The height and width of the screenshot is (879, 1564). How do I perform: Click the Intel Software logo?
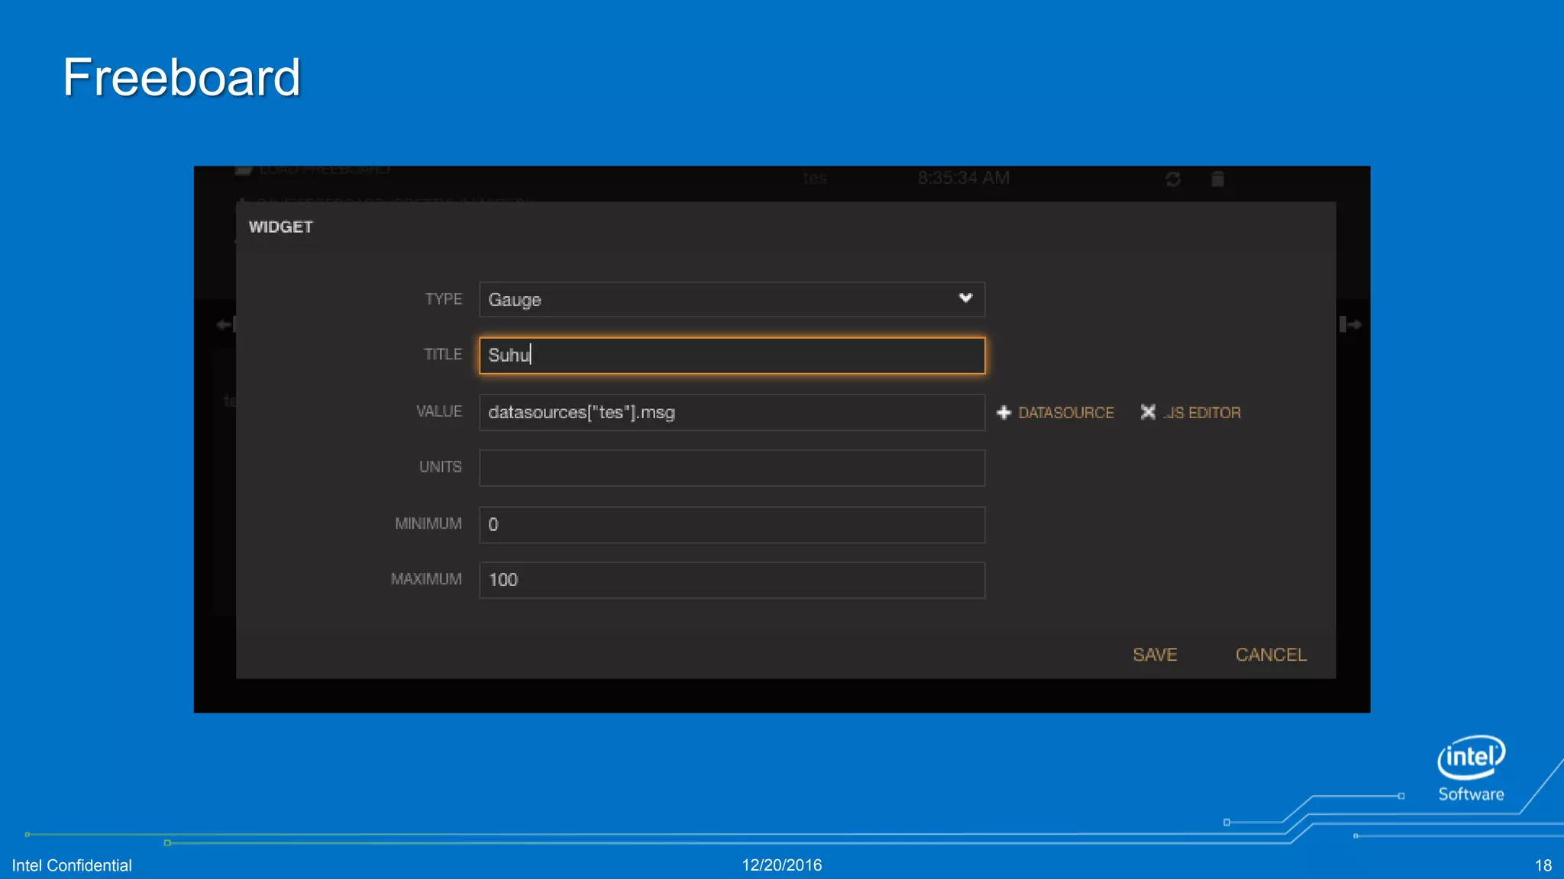pos(1472,768)
